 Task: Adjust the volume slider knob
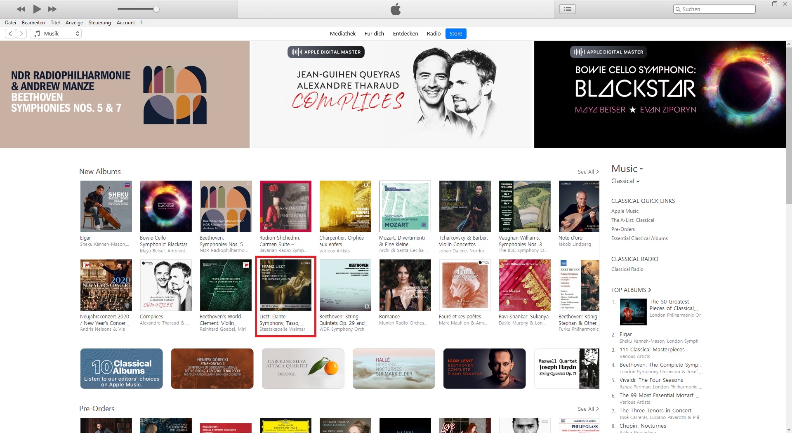pyautogui.click(x=156, y=9)
